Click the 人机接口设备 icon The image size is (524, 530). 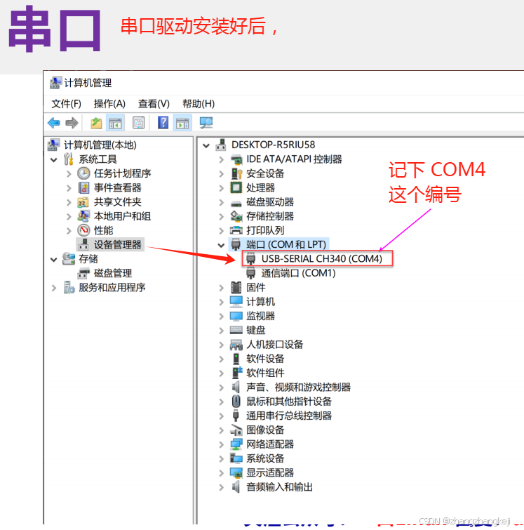tap(236, 345)
